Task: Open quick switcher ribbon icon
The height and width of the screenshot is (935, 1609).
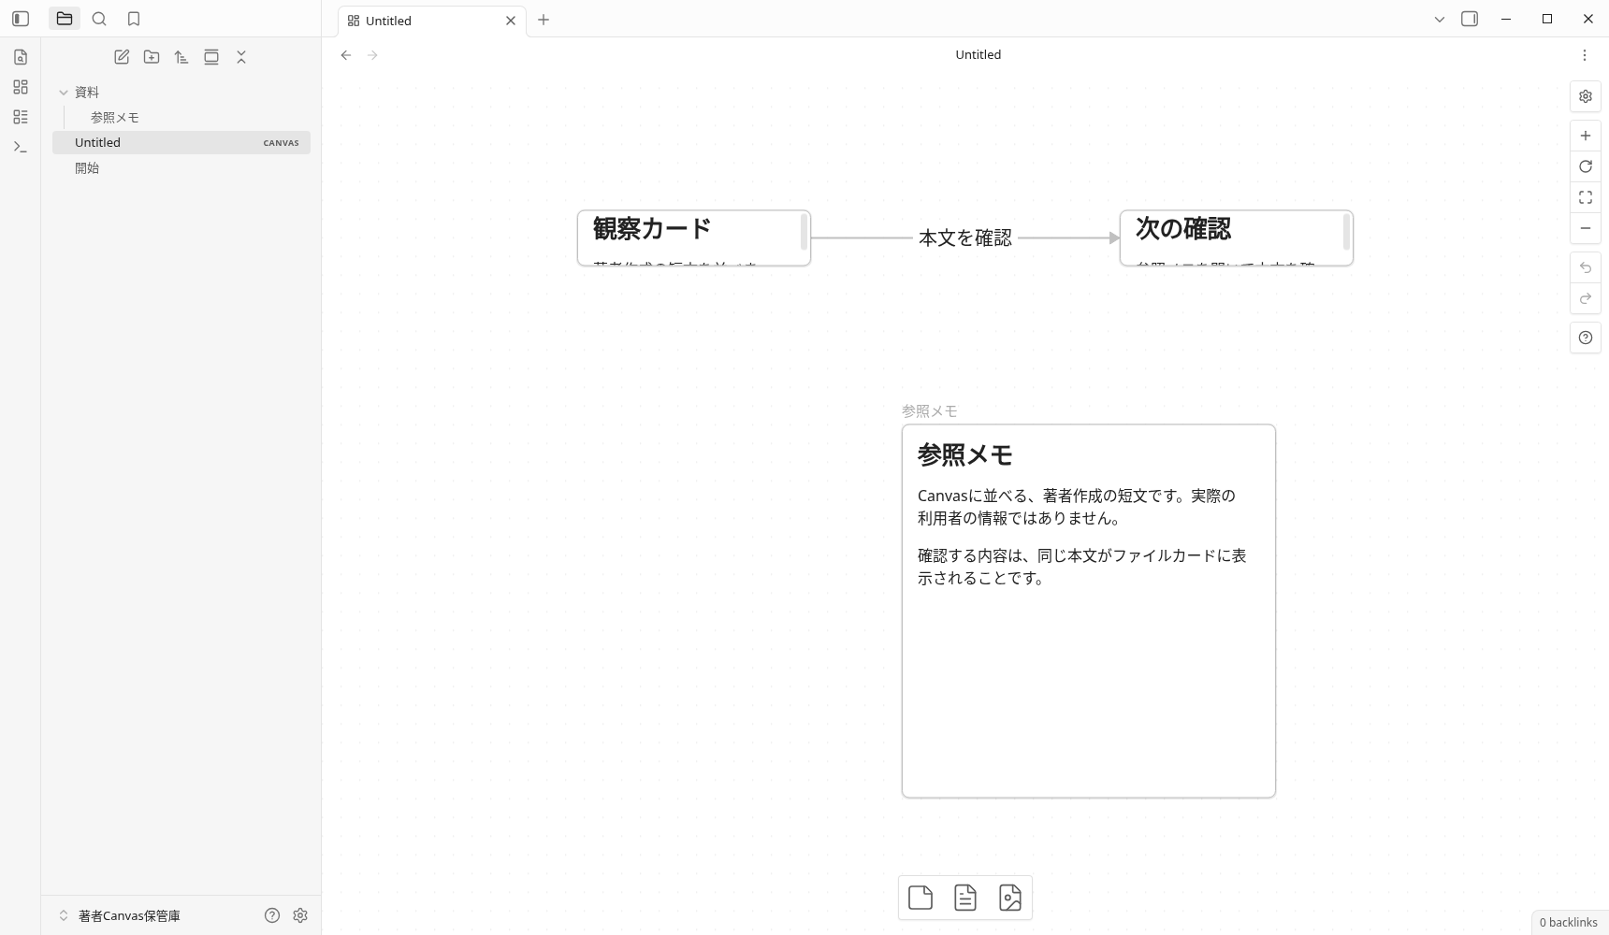Action: click(21, 57)
